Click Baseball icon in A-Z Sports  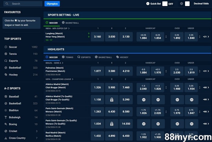(6, 97)
